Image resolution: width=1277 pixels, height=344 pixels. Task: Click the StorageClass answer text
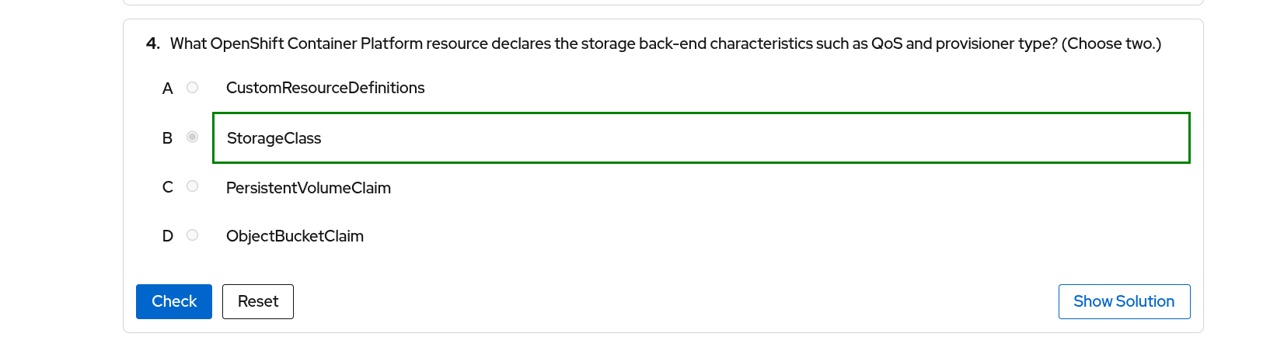coord(274,138)
